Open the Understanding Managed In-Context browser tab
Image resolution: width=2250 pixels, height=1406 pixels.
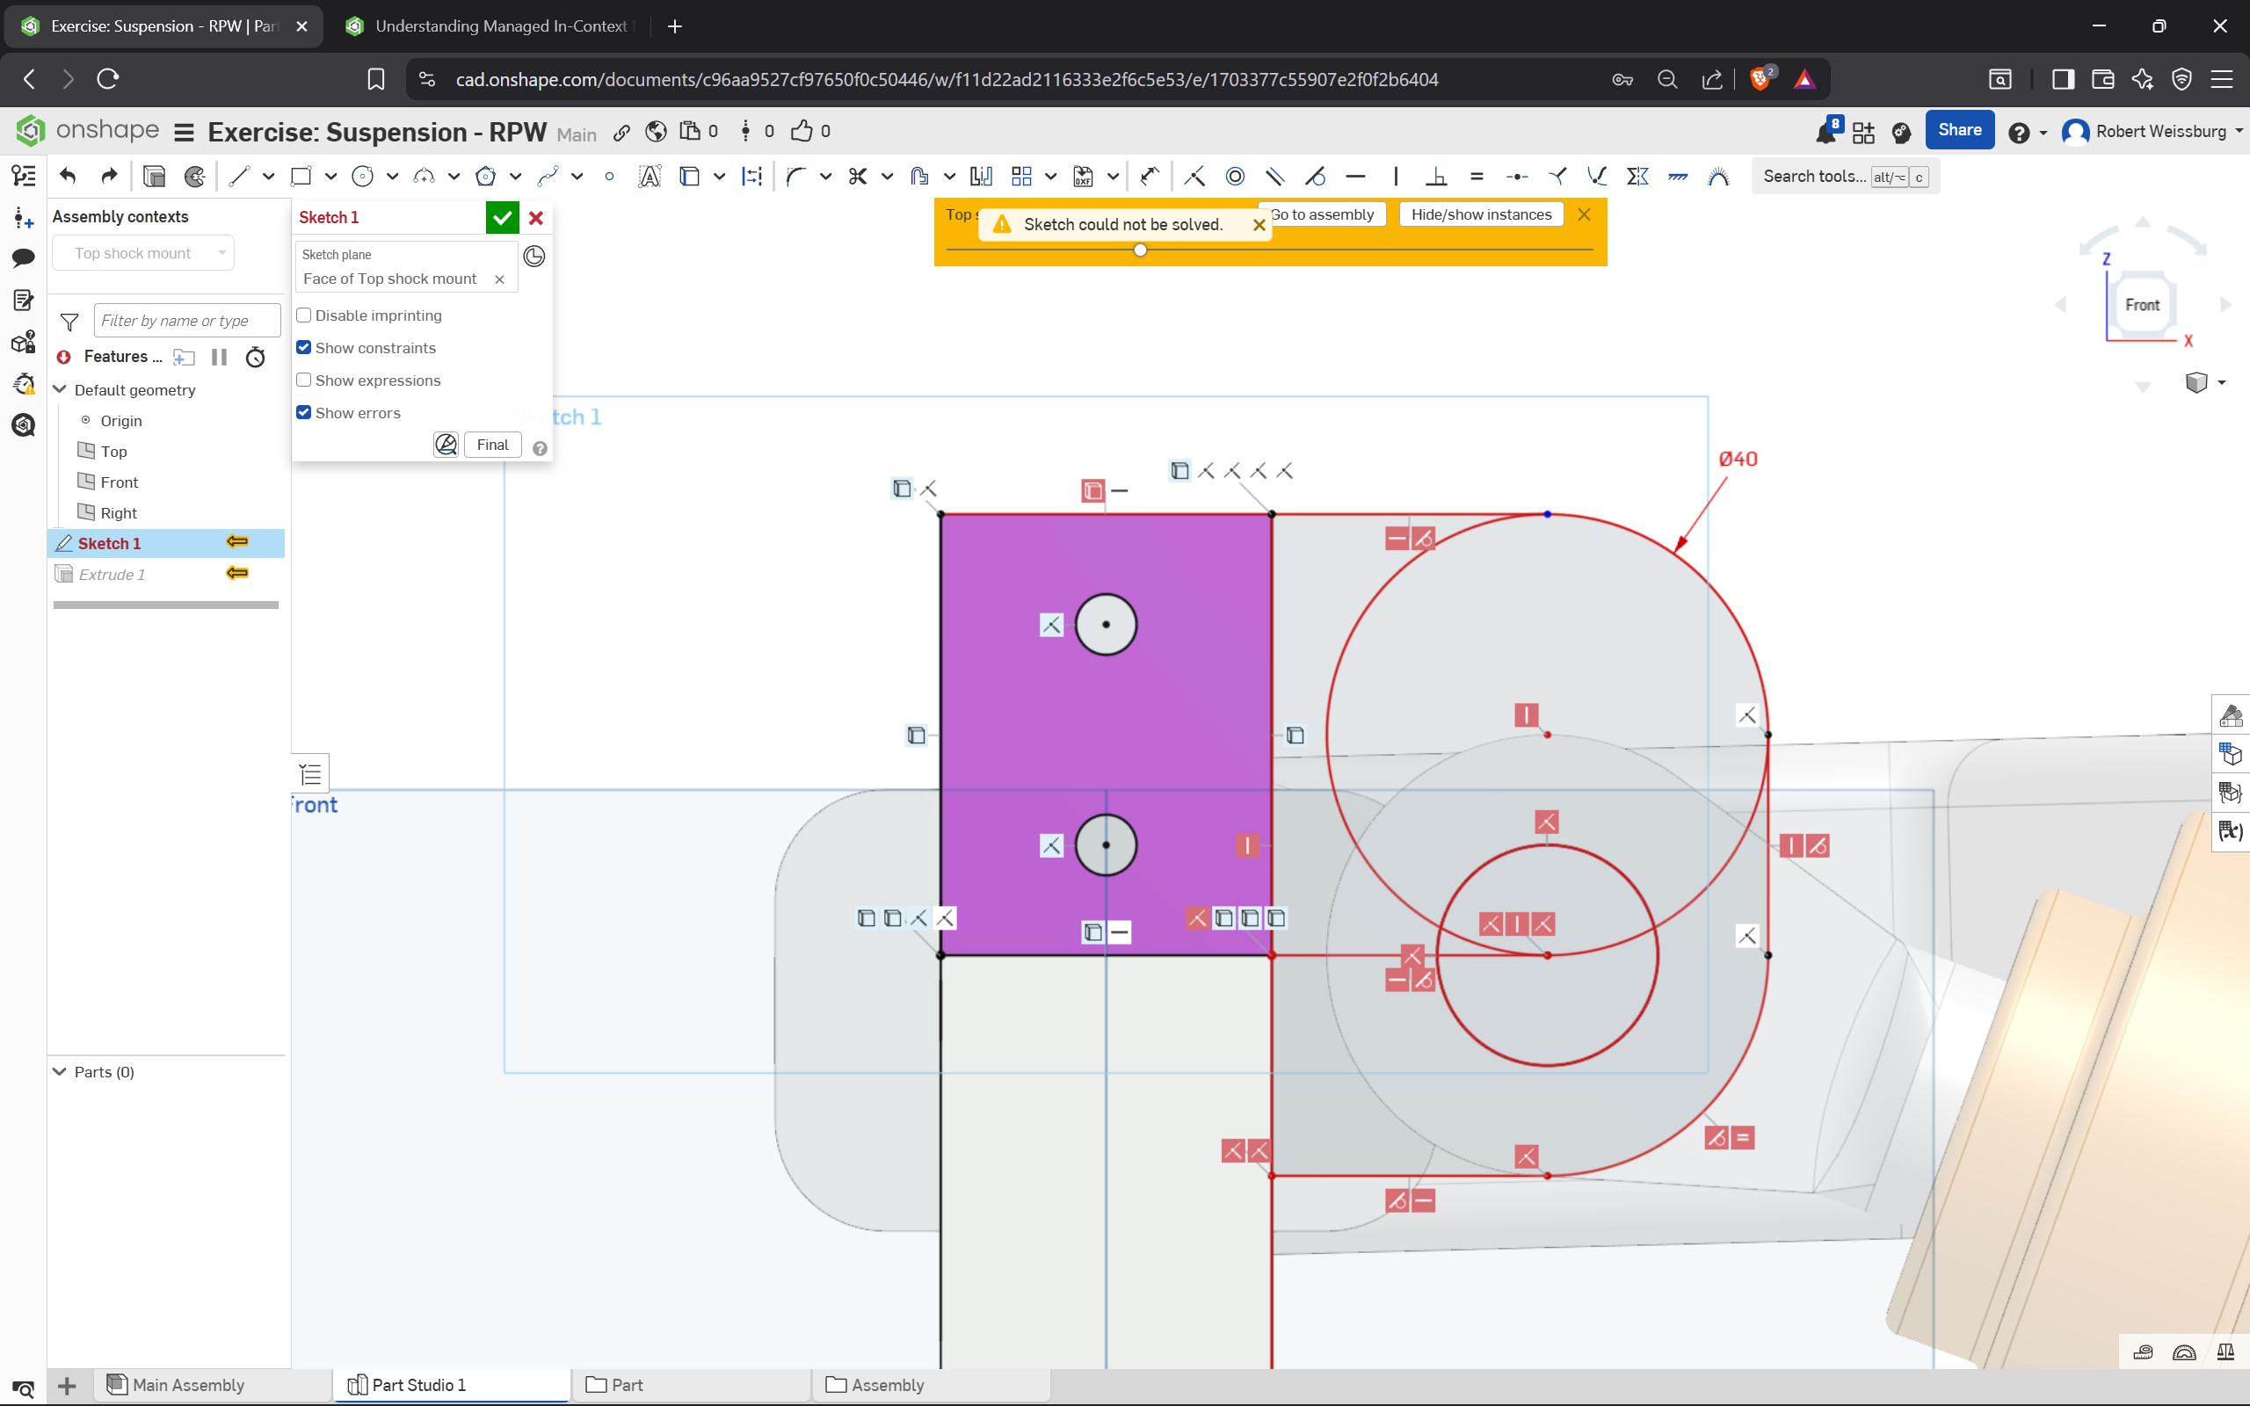tap(500, 26)
